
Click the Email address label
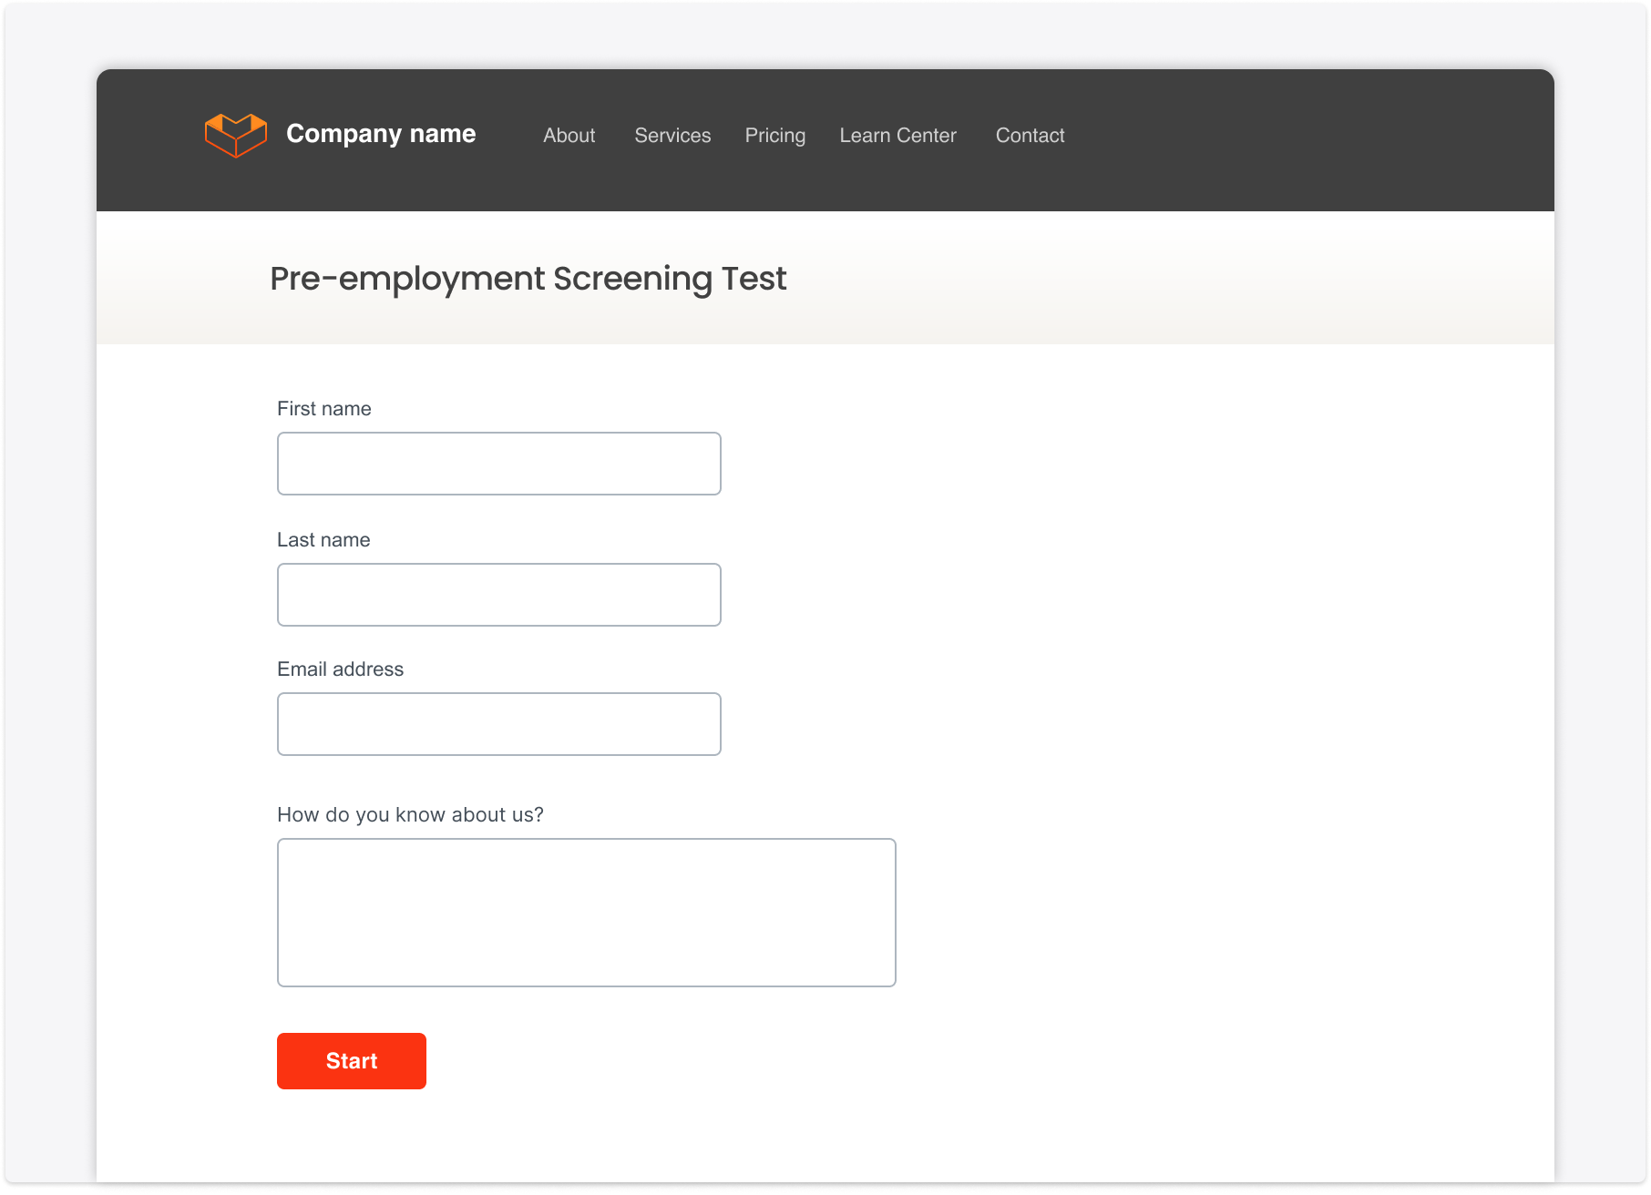click(x=340, y=669)
